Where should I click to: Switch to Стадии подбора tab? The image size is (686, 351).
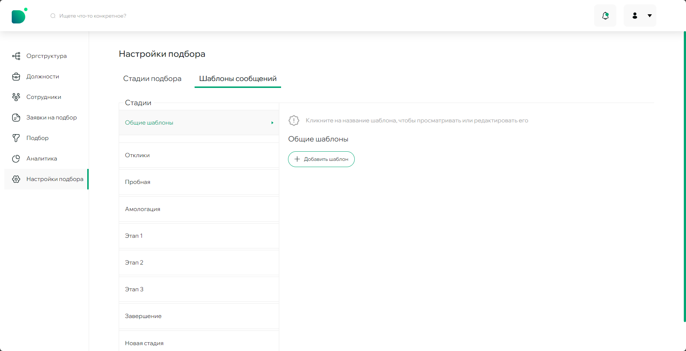point(152,79)
